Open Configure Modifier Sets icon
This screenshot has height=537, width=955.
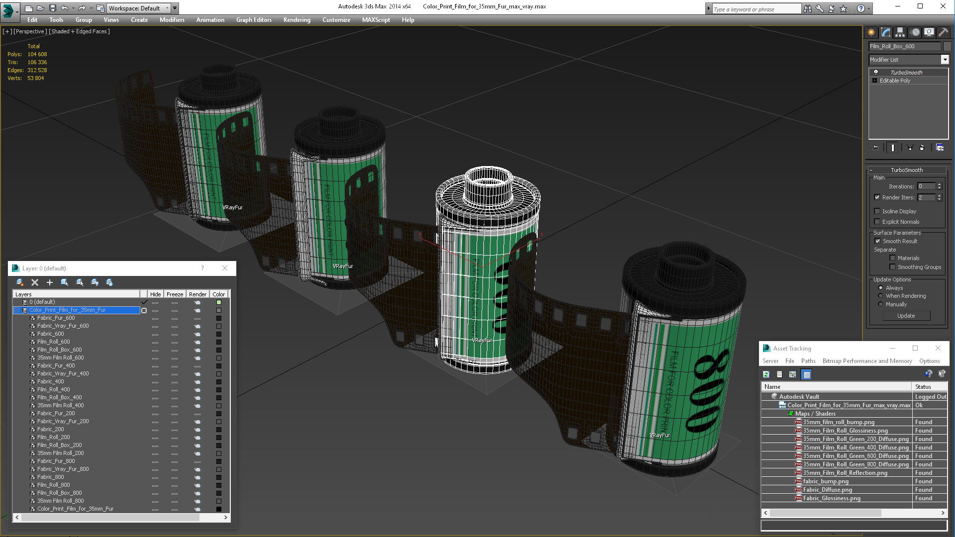click(940, 148)
